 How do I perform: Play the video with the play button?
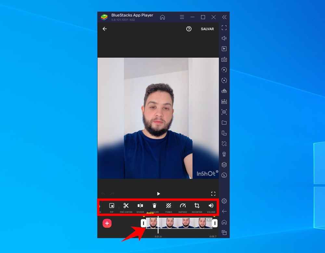pos(159,194)
